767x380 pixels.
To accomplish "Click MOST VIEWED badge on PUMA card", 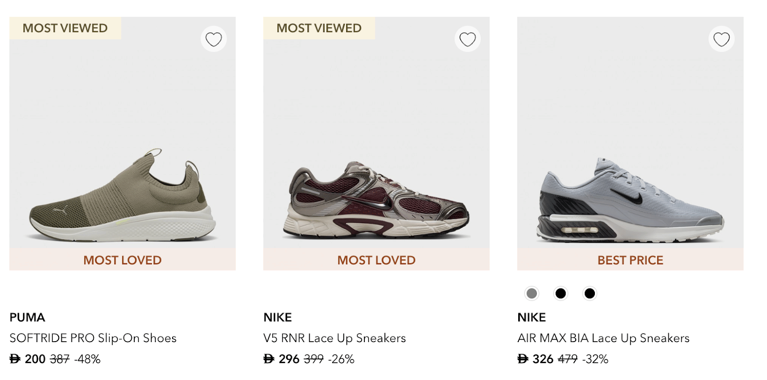I will (65, 28).
